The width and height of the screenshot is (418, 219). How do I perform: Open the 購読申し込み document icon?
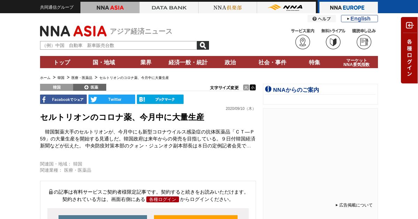(x=364, y=42)
